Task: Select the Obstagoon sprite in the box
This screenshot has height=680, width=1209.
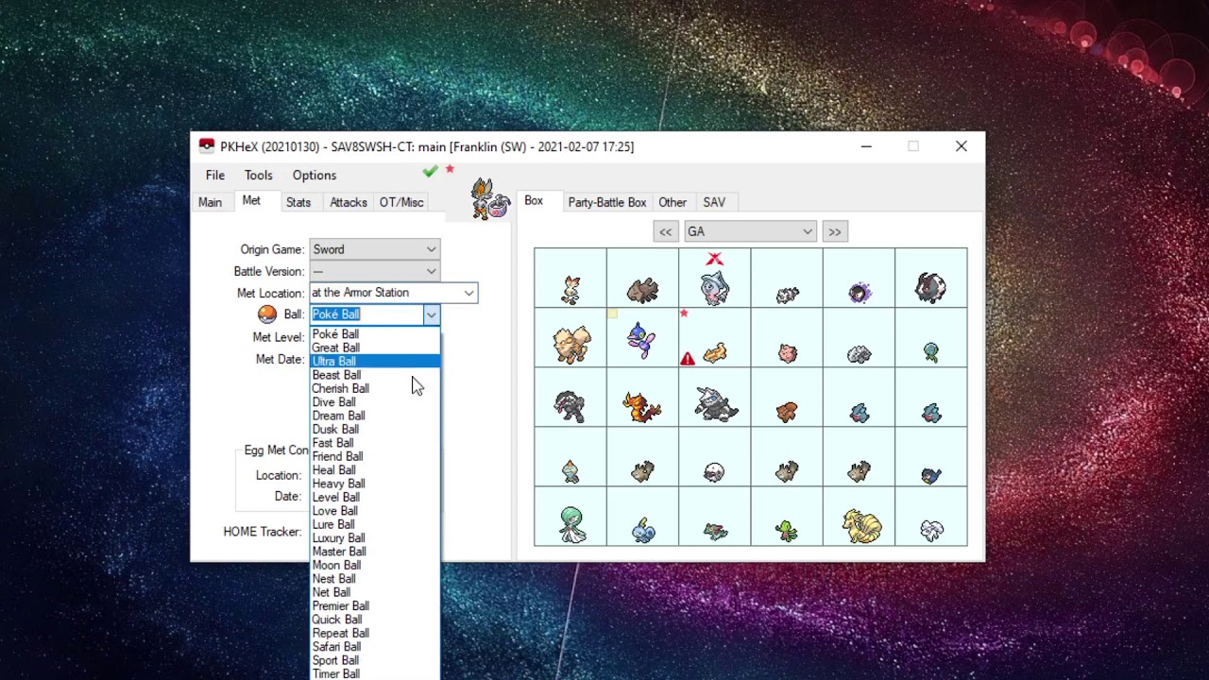Action: click(570, 406)
